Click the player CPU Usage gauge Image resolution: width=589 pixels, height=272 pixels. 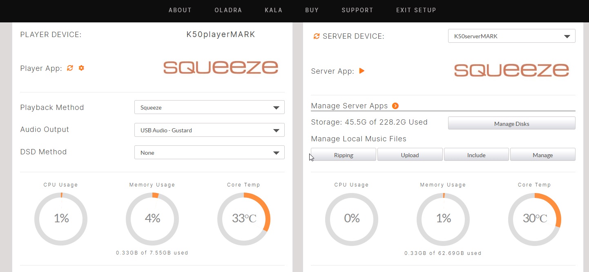61,219
